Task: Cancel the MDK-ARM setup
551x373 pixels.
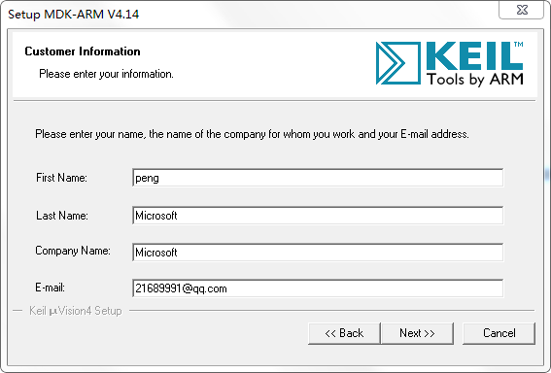Action: point(499,333)
